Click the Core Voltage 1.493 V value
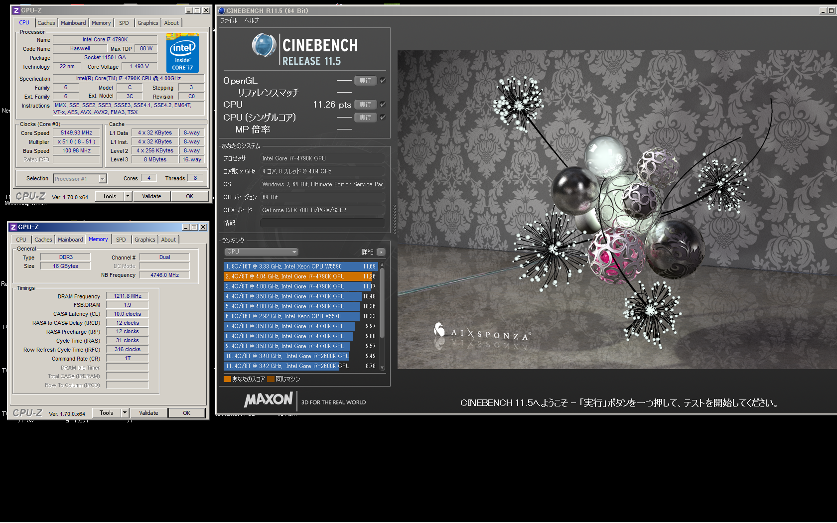 coord(139,66)
